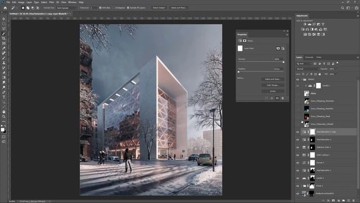Click the Color Range button

click(x=273, y=85)
